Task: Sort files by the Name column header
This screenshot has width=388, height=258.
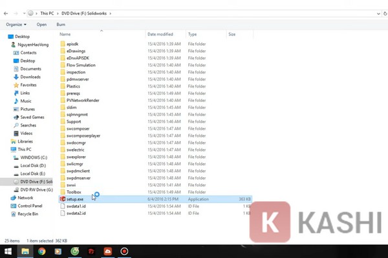Action: click(x=65, y=34)
